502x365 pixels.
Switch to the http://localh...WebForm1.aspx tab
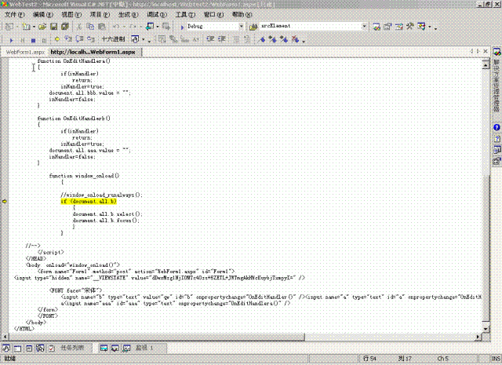93,52
